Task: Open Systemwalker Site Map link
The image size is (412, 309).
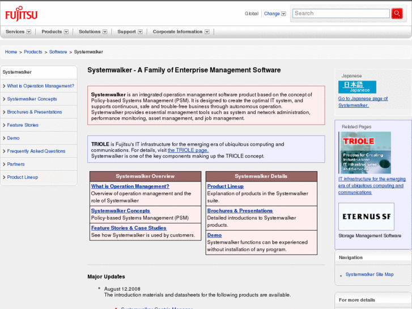Action: (369, 274)
